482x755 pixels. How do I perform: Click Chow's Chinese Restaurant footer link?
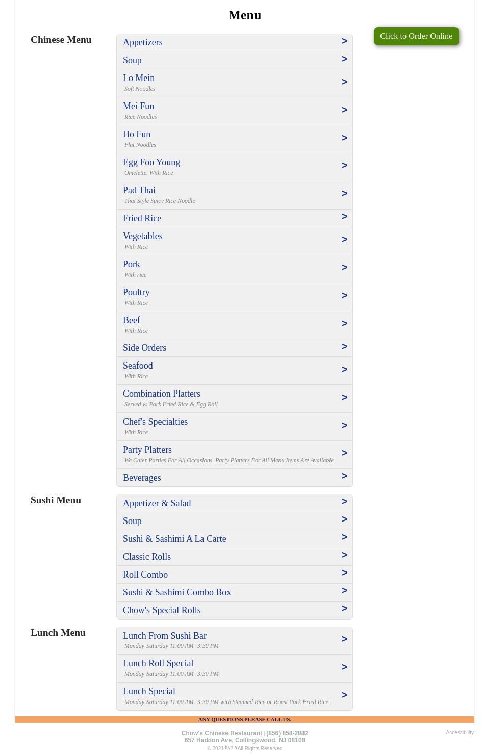(221, 733)
